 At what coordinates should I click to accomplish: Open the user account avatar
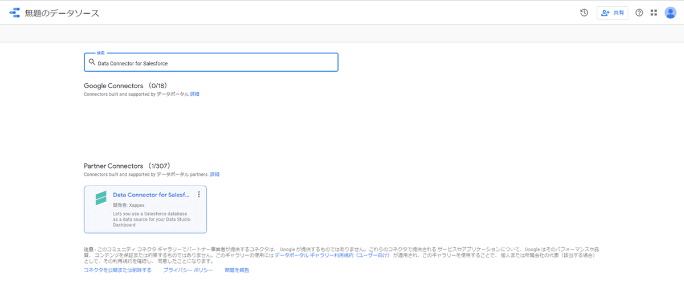[670, 13]
